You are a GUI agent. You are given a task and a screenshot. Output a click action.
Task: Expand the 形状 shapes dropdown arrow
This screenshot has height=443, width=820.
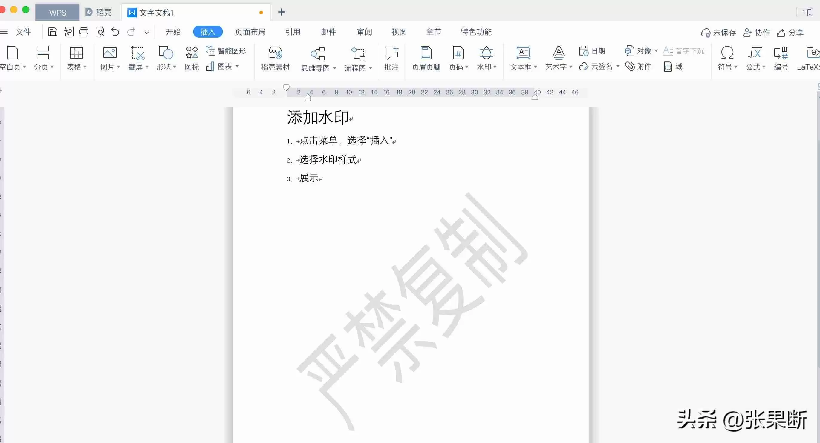point(175,67)
